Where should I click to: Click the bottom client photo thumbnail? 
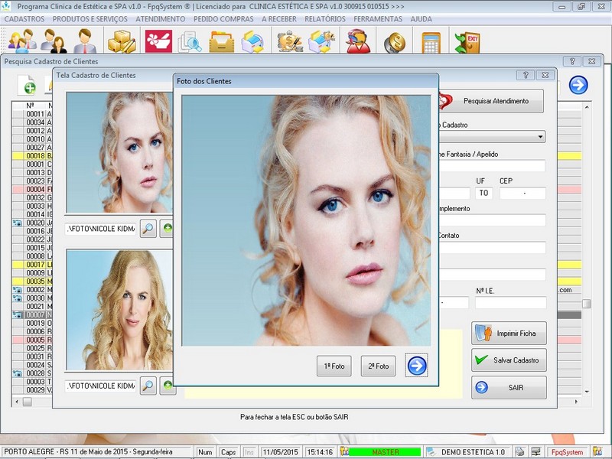coord(119,310)
